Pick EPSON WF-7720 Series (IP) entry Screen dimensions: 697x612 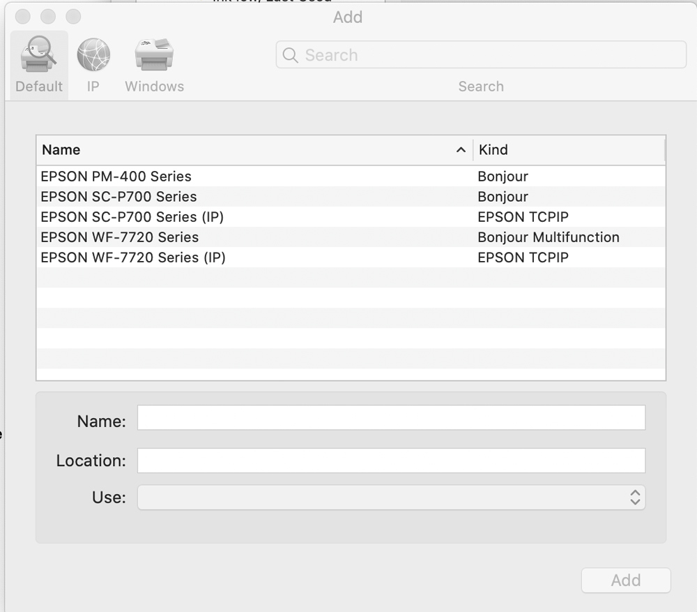[x=133, y=258]
